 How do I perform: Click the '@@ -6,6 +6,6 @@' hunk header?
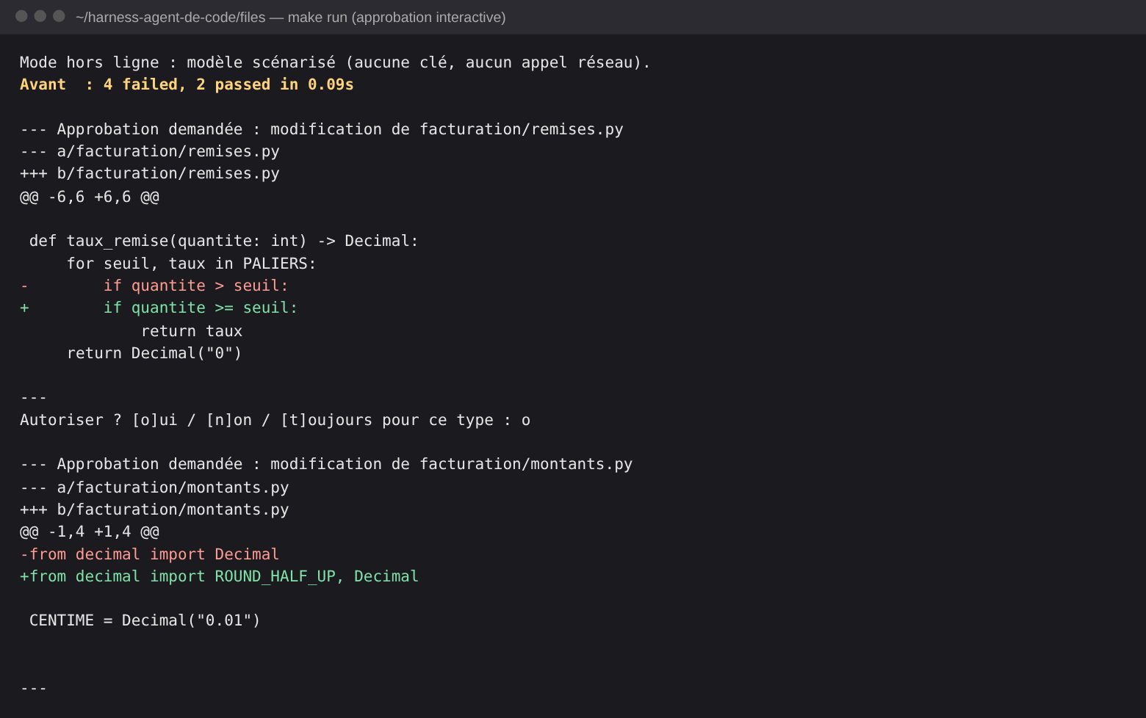(90, 197)
